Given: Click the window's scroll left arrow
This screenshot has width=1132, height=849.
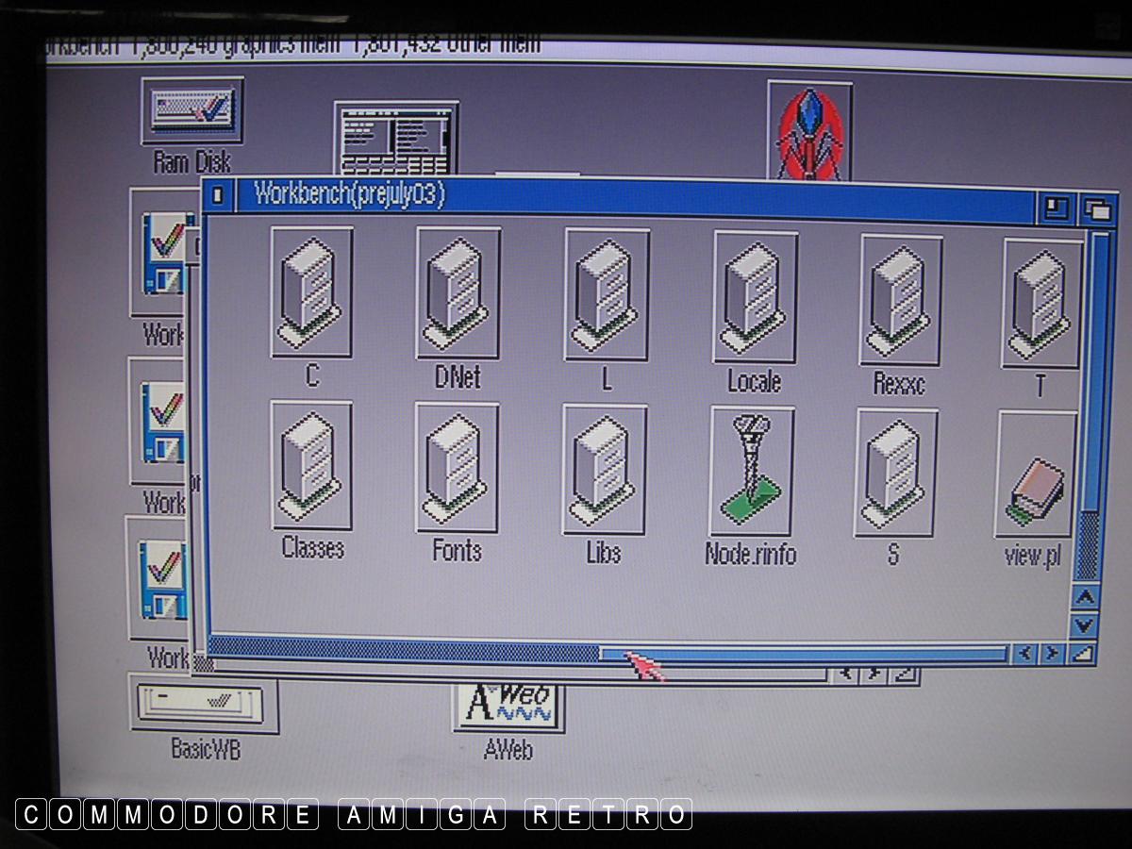Looking at the screenshot, I should pos(1024,654).
